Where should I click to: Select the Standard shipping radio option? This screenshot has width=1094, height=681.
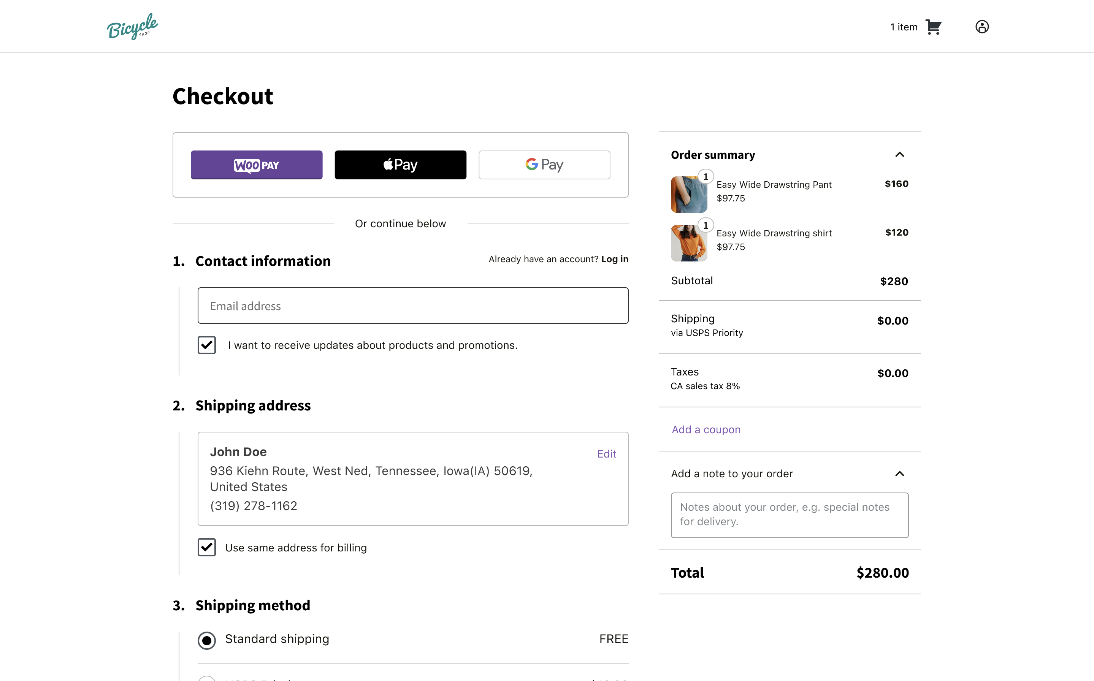pos(207,640)
